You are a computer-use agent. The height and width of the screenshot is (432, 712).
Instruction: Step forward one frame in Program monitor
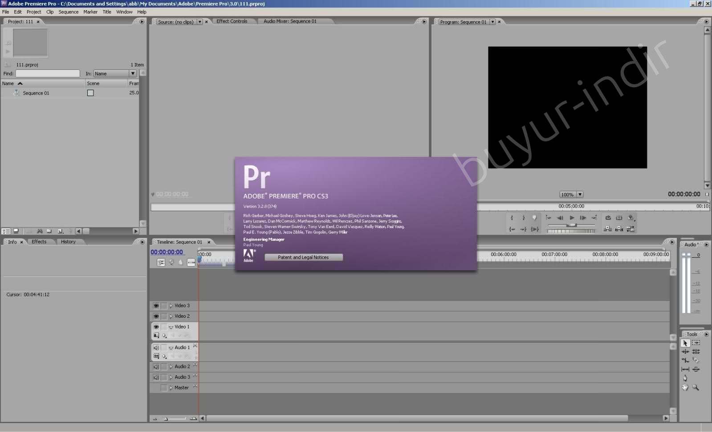[x=583, y=218]
